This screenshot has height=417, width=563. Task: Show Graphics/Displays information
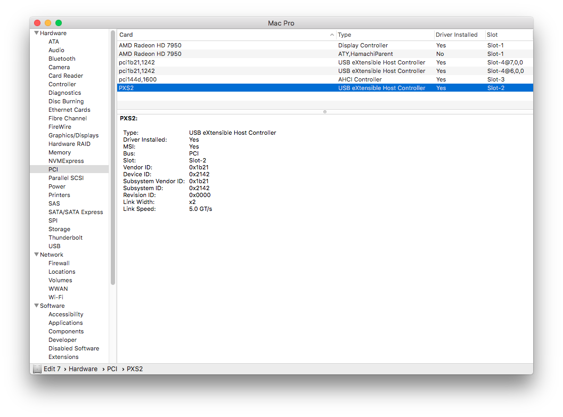[x=74, y=135]
